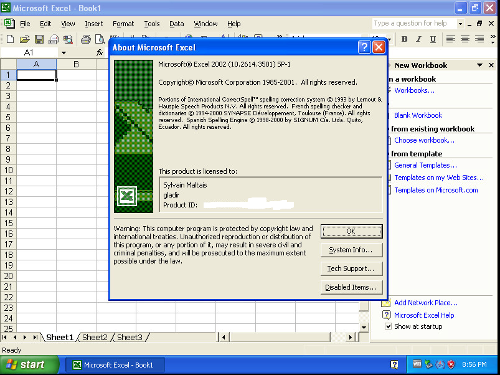This screenshot has width=500, height=375.
Task: Click Templates on my Web Sites link
Action: [439, 178]
